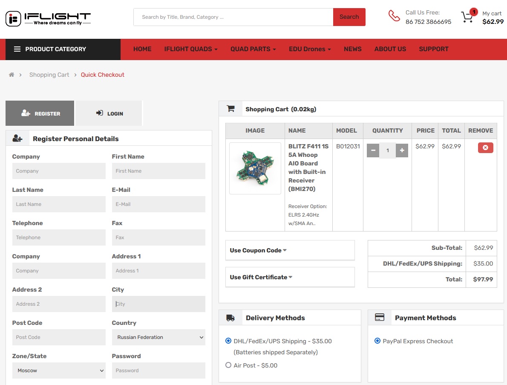Open EDU Drones menu dropdown
The width and height of the screenshot is (507, 385).
pyautogui.click(x=310, y=49)
